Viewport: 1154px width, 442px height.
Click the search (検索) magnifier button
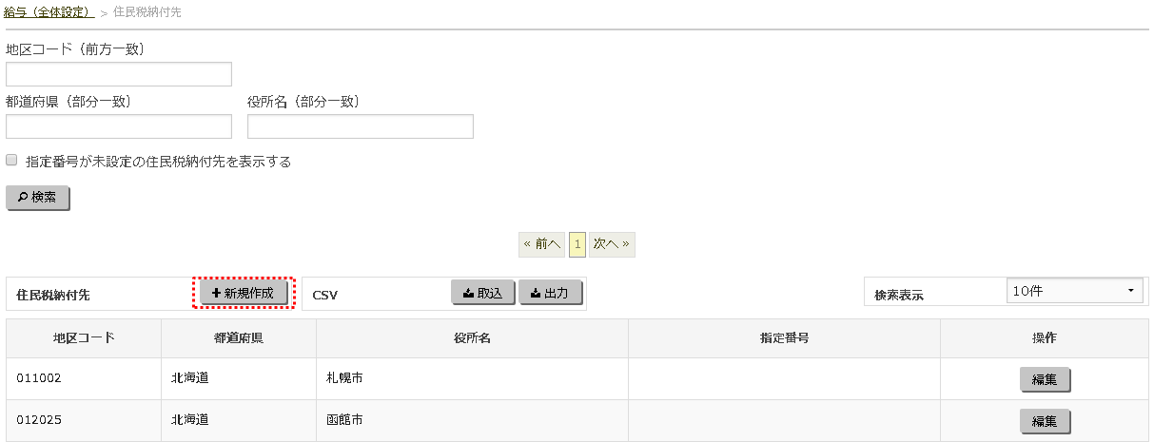pyautogui.click(x=38, y=198)
